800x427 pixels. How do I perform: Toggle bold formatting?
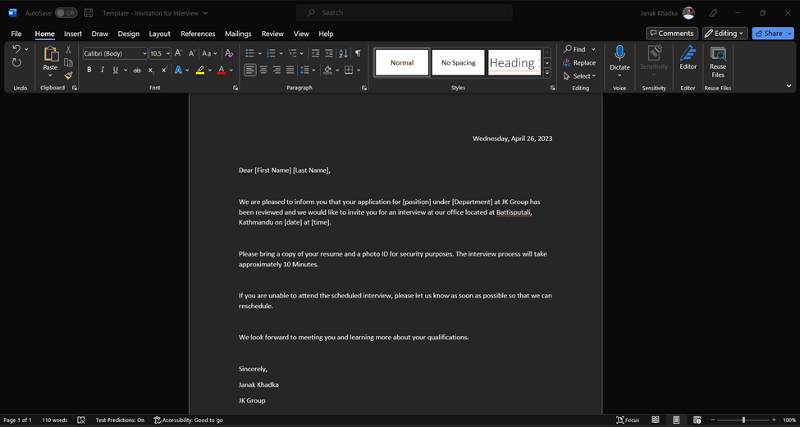(89, 70)
